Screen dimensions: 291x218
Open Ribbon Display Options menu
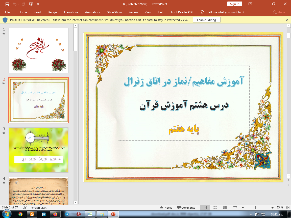(x=250, y=4)
